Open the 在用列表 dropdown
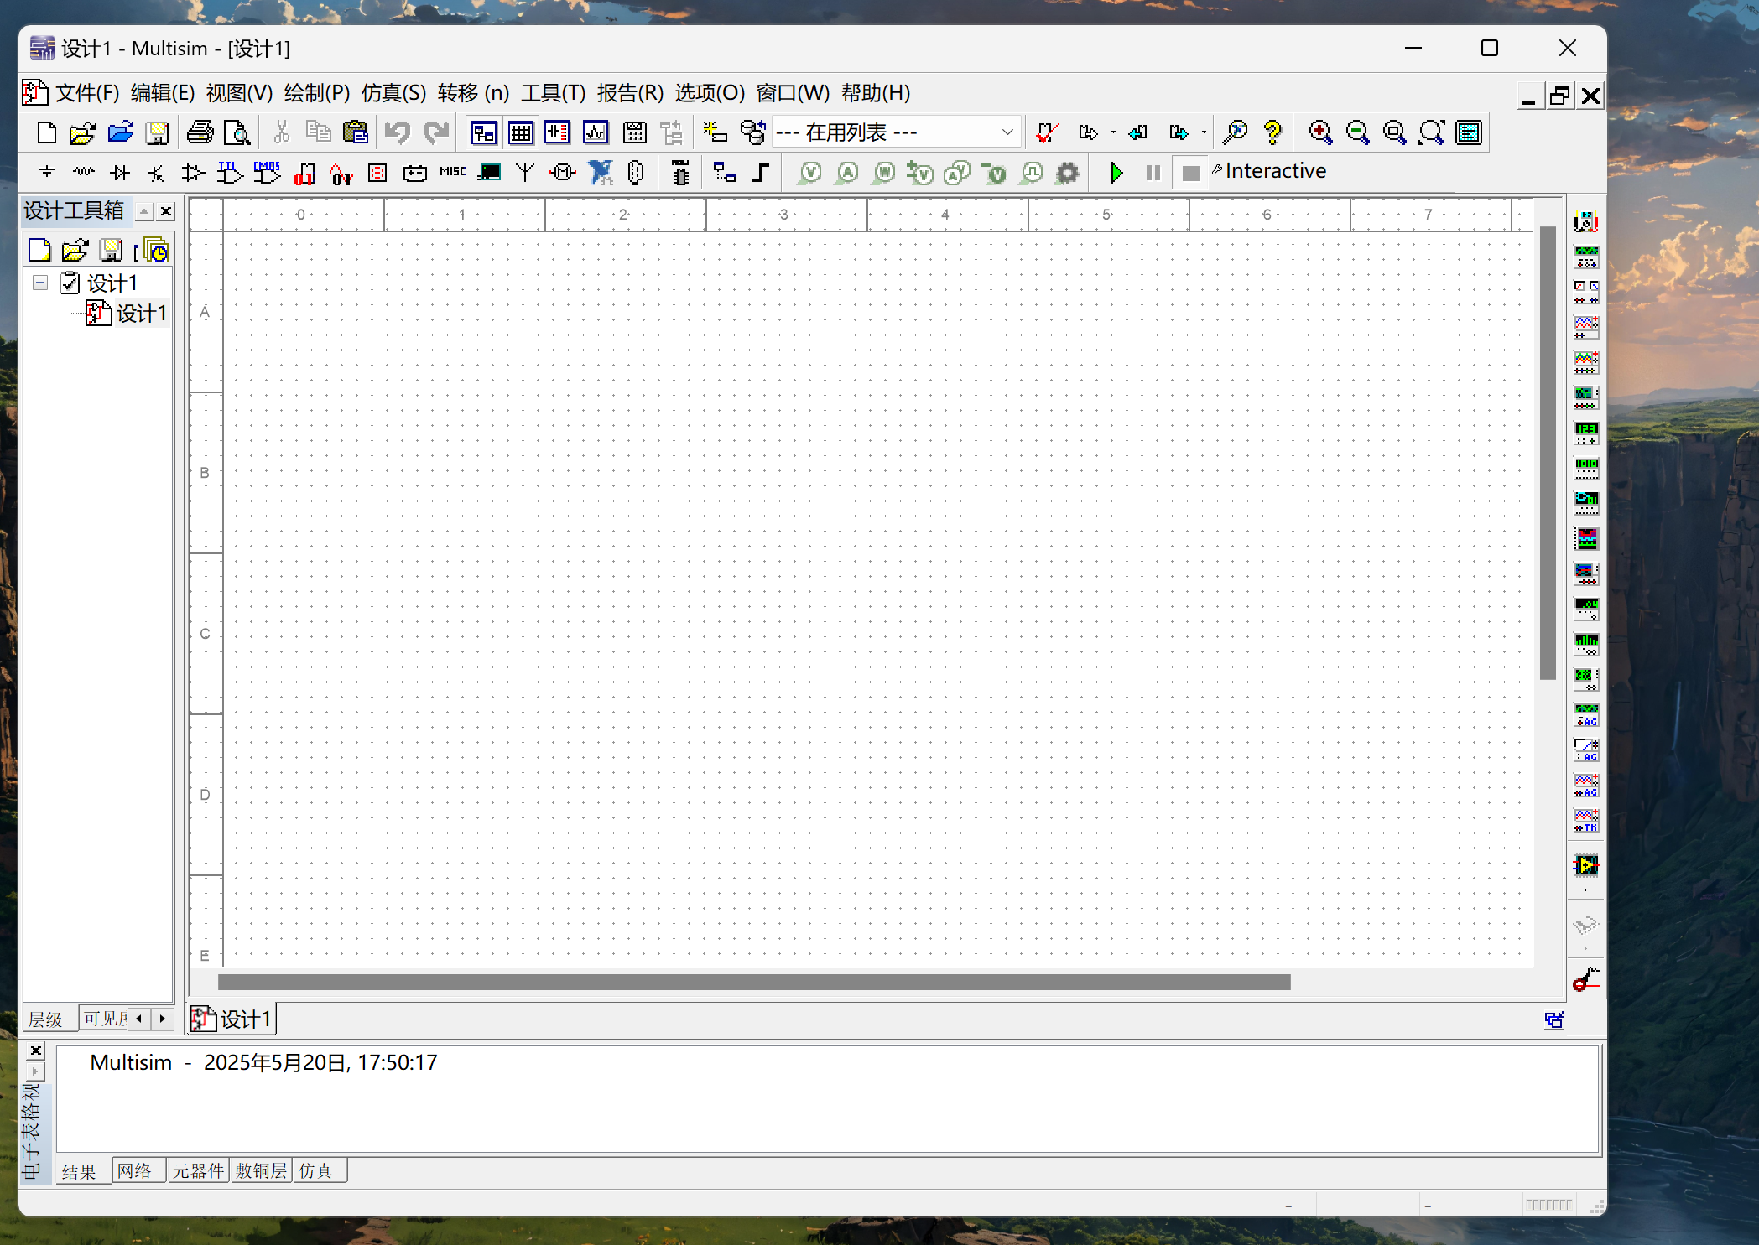The height and width of the screenshot is (1245, 1759). pos(1007,132)
